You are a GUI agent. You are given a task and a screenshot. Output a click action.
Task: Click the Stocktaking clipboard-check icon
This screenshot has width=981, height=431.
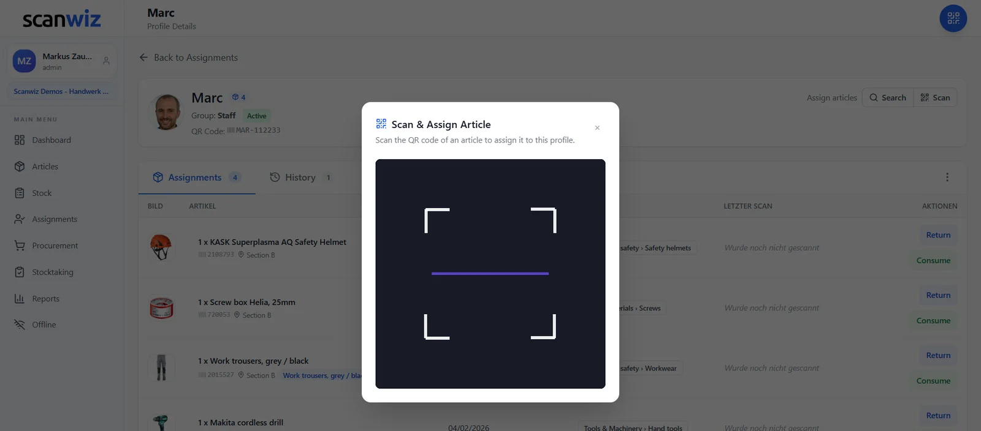pos(20,272)
